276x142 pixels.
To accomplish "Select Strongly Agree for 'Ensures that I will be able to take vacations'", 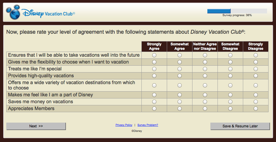I will coord(154,55).
